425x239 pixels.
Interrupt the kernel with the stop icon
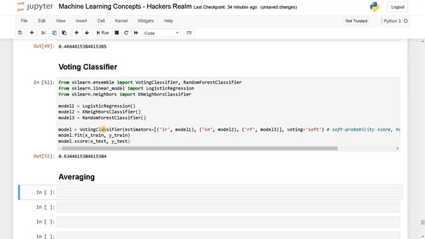[x=117, y=33]
